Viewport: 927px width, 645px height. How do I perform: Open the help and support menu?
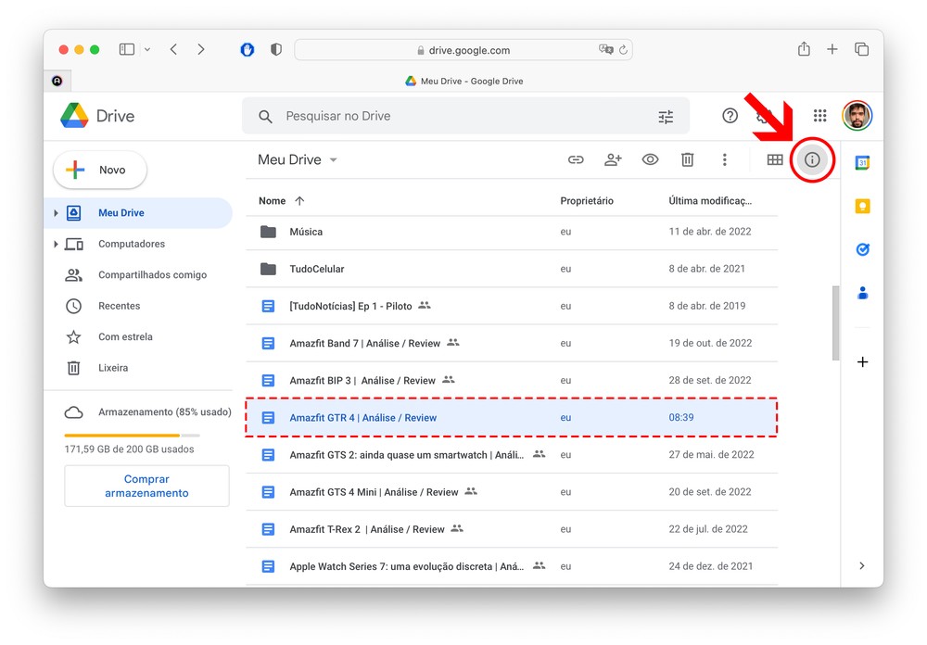(730, 116)
